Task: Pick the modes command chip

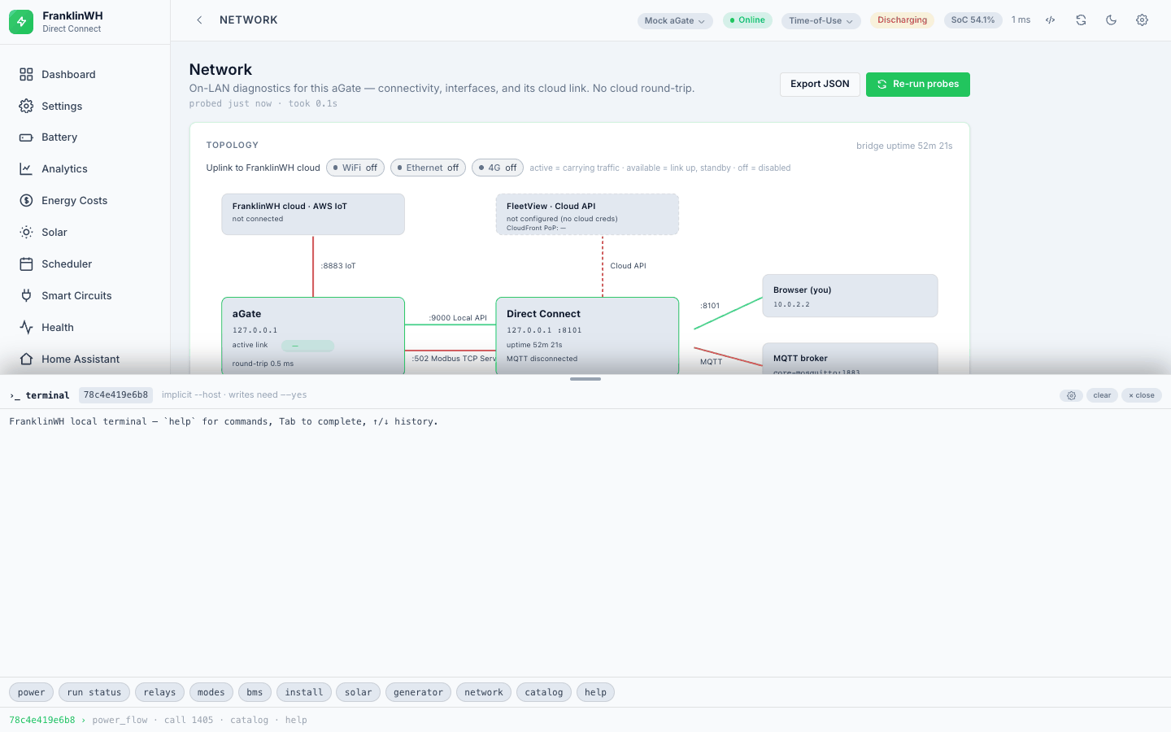Action: pos(211,692)
